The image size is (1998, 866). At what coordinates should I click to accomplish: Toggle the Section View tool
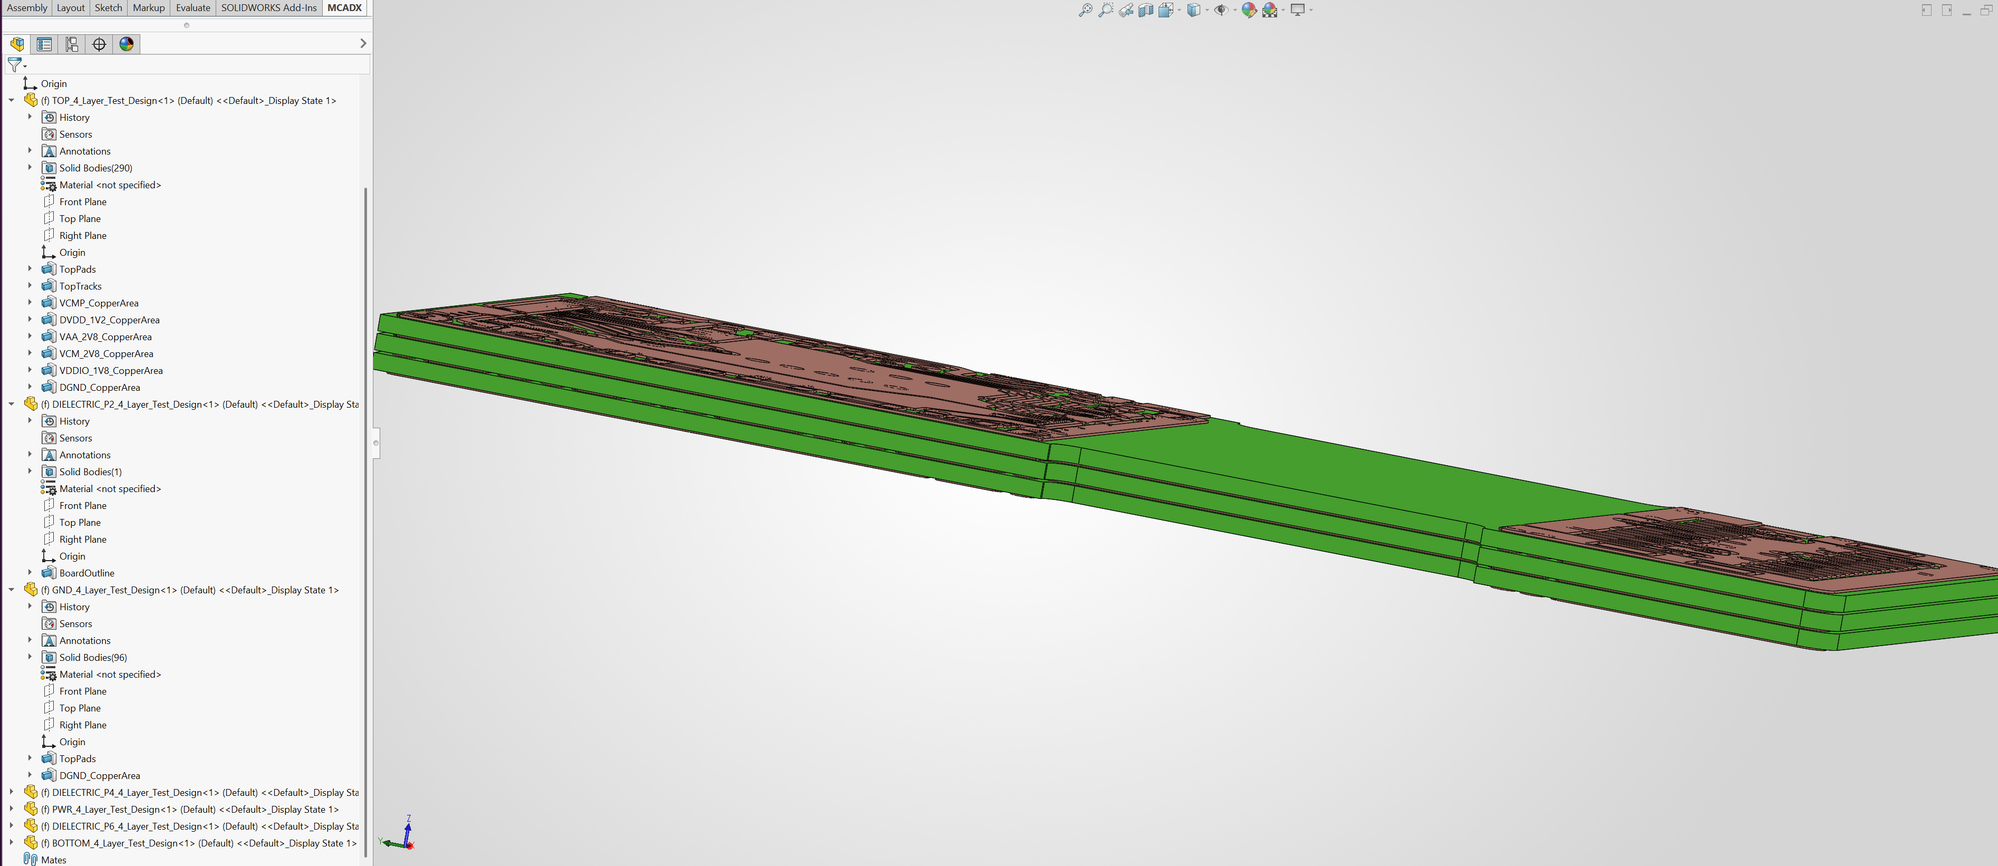pyautogui.click(x=1145, y=10)
